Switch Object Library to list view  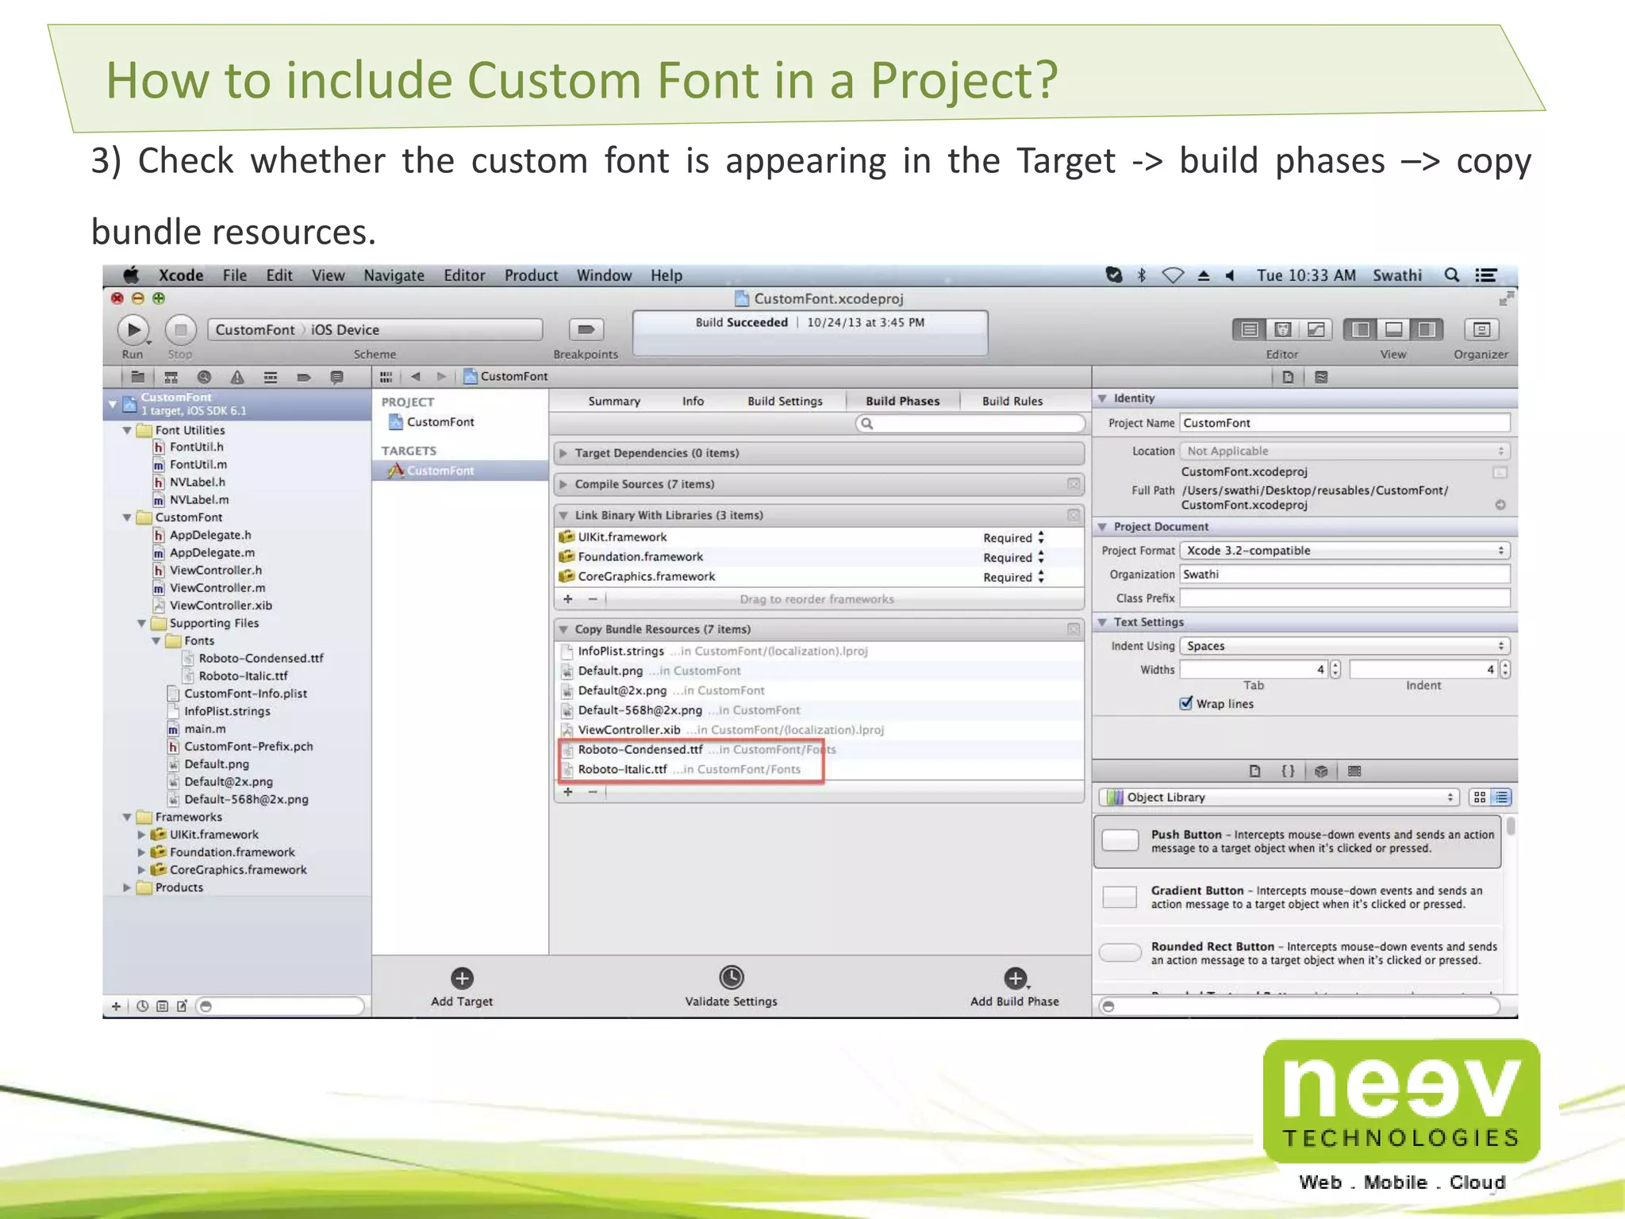1502,797
